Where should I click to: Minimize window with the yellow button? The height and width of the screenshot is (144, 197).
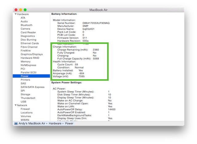click(x=21, y=10)
